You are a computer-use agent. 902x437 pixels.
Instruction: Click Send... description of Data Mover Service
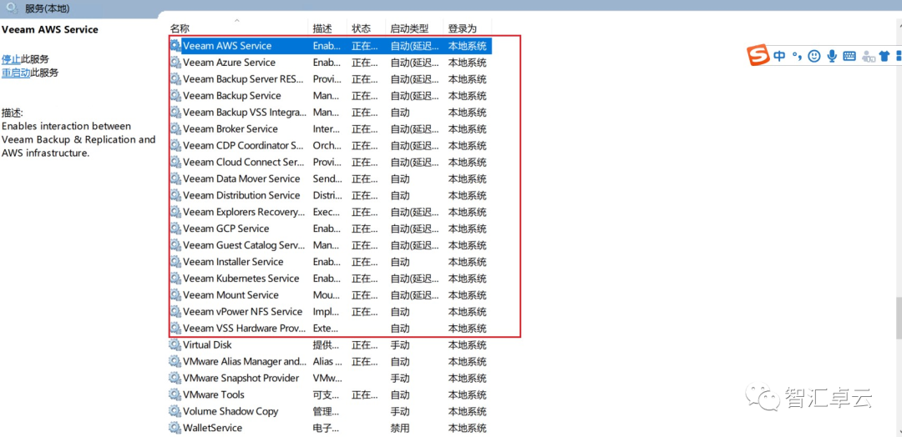click(327, 178)
